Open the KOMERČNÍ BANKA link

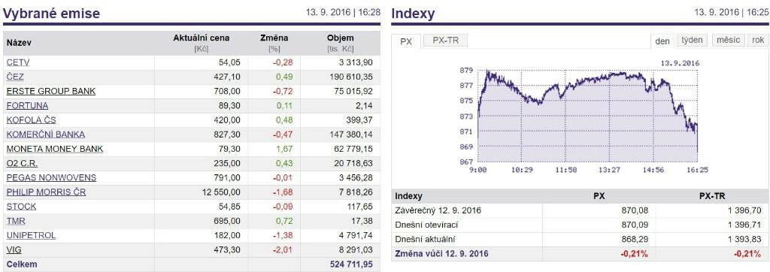click(x=46, y=134)
